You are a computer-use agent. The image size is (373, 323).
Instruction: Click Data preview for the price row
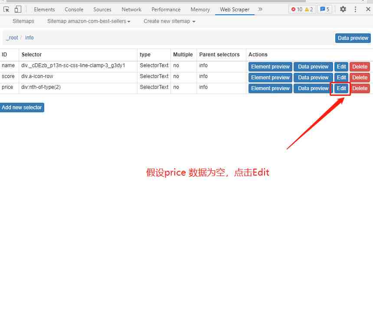click(313, 88)
